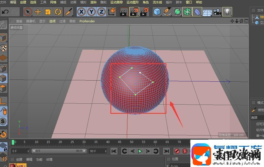Viewport: 264px width, 167px height.
Task: Toggle Tweak mode mouse icon
Action: 4,111
